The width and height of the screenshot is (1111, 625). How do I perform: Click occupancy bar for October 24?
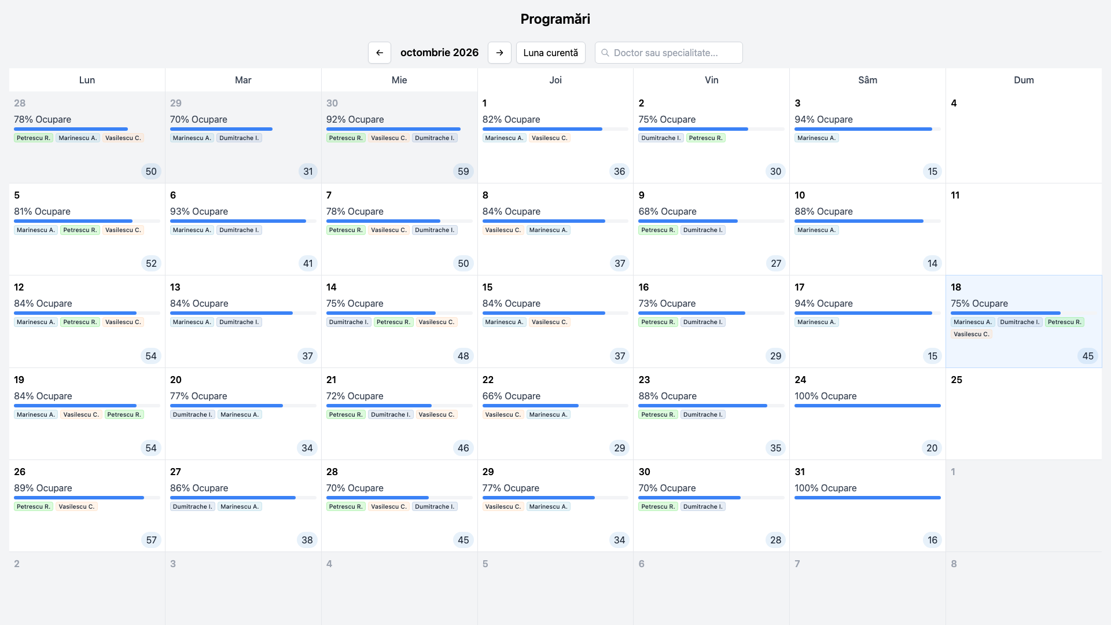coord(867,406)
